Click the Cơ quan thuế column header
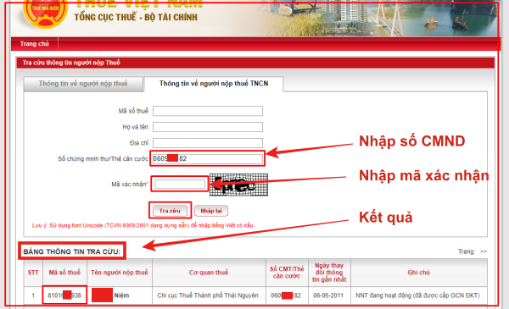The width and height of the screenshot is (509, 309). [209, 273]
